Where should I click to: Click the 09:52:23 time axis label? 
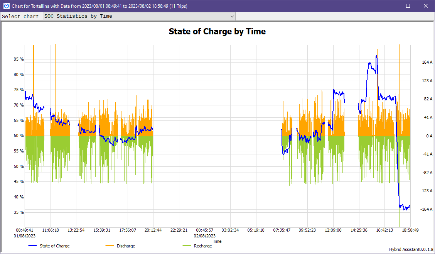(307, 230)
